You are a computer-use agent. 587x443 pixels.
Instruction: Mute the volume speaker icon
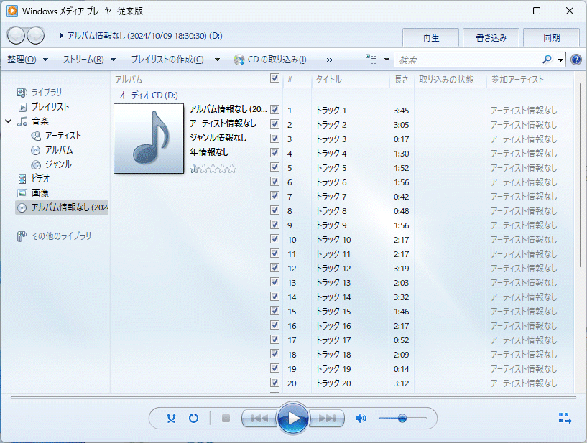pyautogui.click(x=361, y=418)
